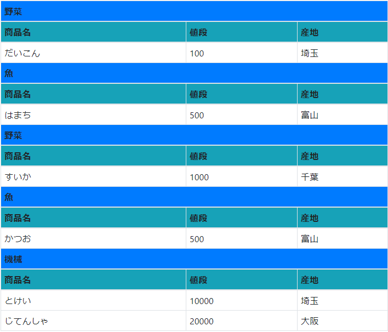388x332 pixels.
Task: Click the 値段 header in the かつお table
Action: click(242, 217)
